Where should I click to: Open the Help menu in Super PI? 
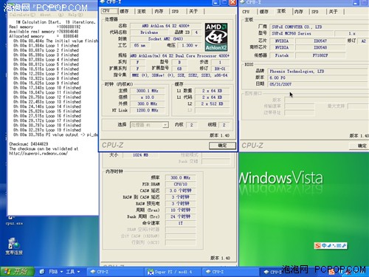75,15
